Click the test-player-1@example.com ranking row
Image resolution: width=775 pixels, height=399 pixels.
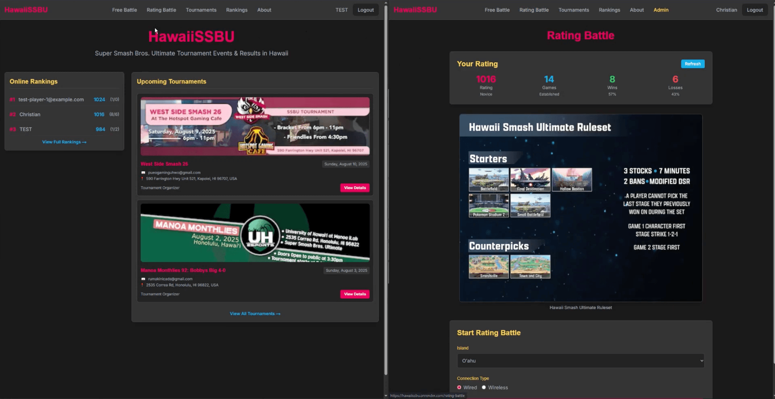coord(64,100)
